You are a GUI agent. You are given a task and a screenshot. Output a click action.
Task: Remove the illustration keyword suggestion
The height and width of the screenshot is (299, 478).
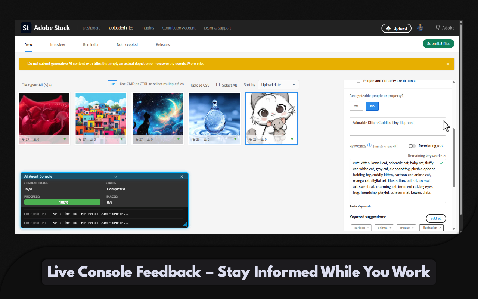pos(440,228)
